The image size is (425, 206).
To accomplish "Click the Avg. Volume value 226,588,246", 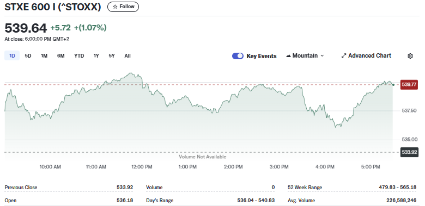I will [402, 201].
